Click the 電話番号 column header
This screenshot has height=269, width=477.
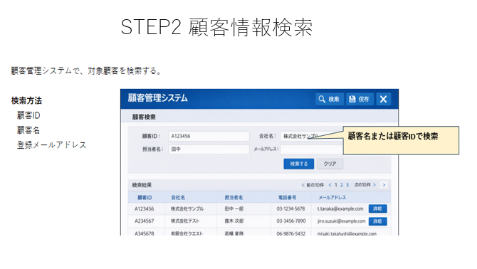tap(287, 198)
